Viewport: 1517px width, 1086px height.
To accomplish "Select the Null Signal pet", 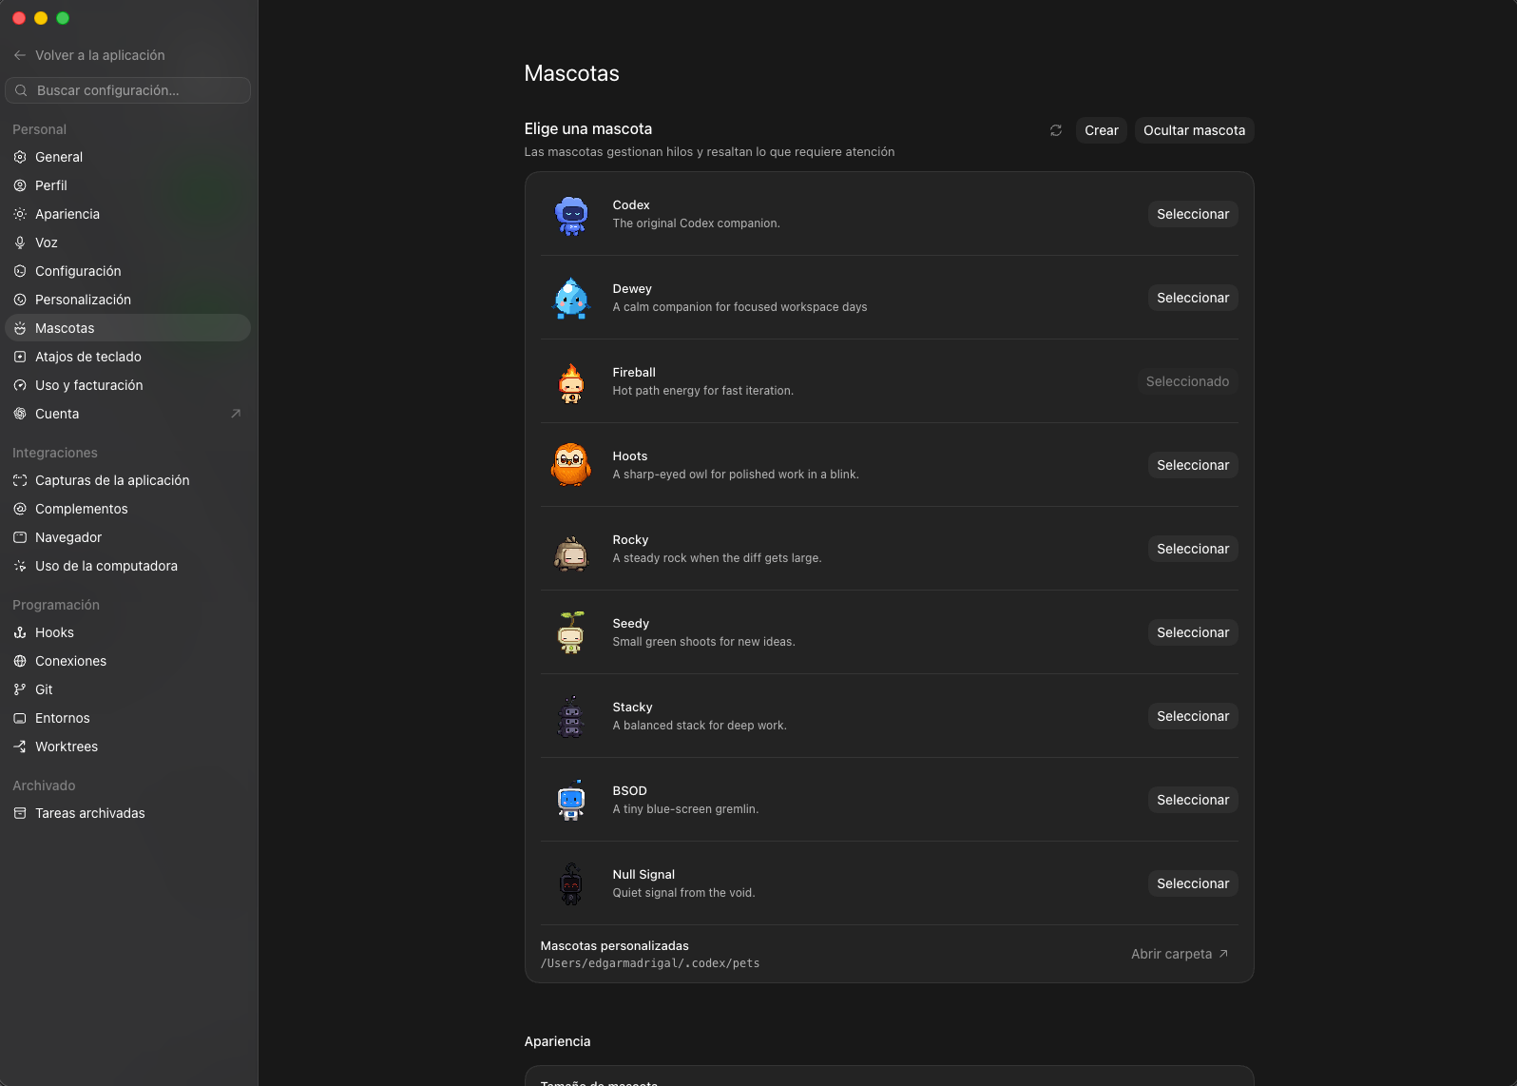I will (x=1193, y=883).
